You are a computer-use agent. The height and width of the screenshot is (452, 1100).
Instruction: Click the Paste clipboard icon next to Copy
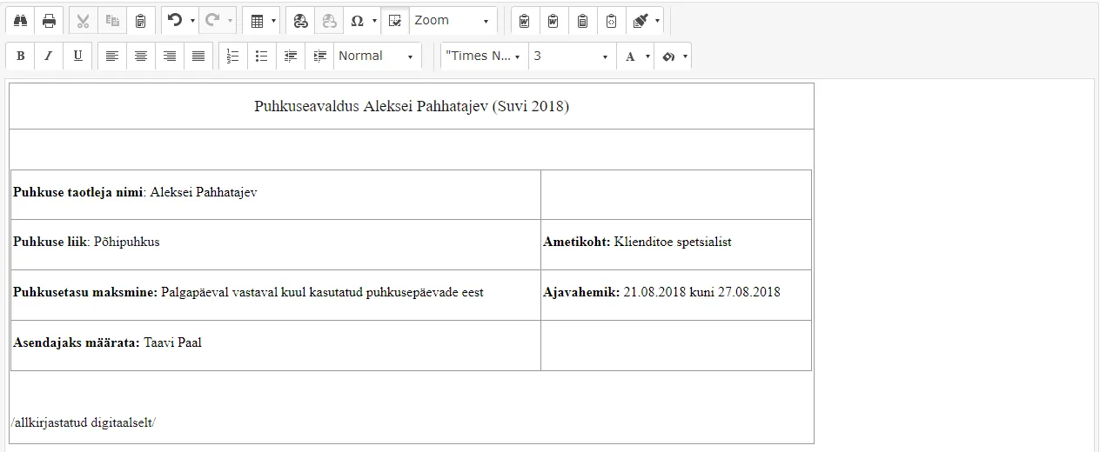[x=140, y=20]
